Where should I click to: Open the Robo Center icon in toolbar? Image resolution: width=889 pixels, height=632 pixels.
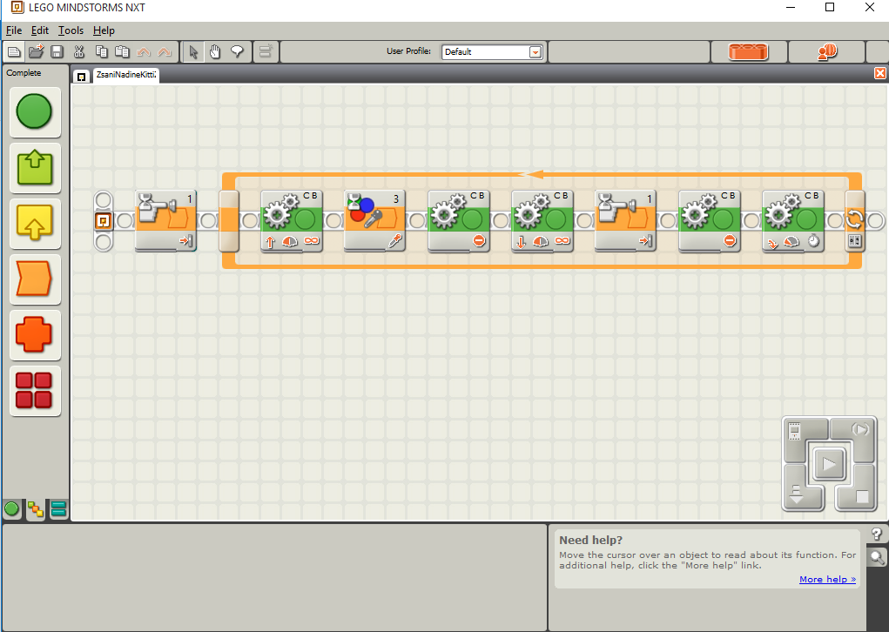827,52
